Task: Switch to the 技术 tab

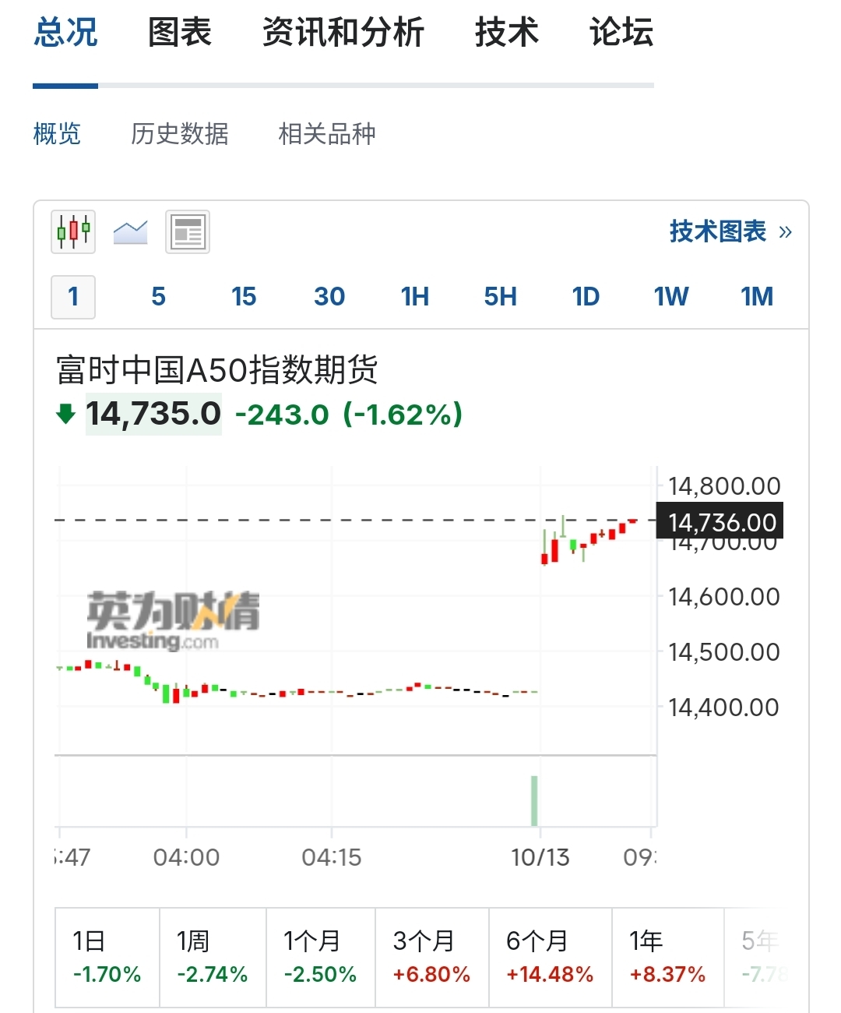Action: pyautogui.click(x=507, y=33)
